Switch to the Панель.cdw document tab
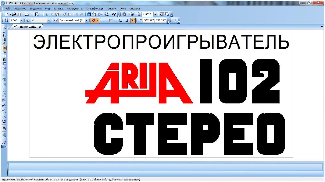 pos(28,27)
